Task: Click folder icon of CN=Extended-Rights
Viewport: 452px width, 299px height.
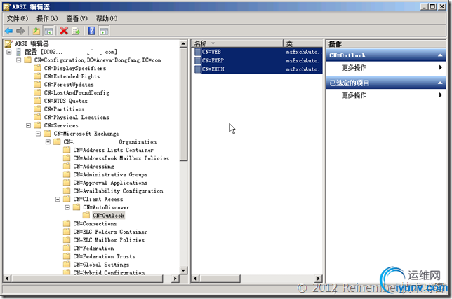Action: (37, 76)
